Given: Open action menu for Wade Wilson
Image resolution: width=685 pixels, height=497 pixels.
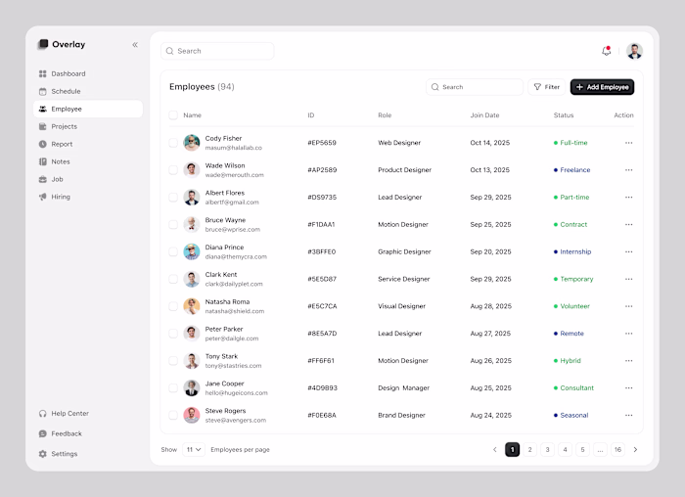Looking at the screenshot, I should click(628, 170).
